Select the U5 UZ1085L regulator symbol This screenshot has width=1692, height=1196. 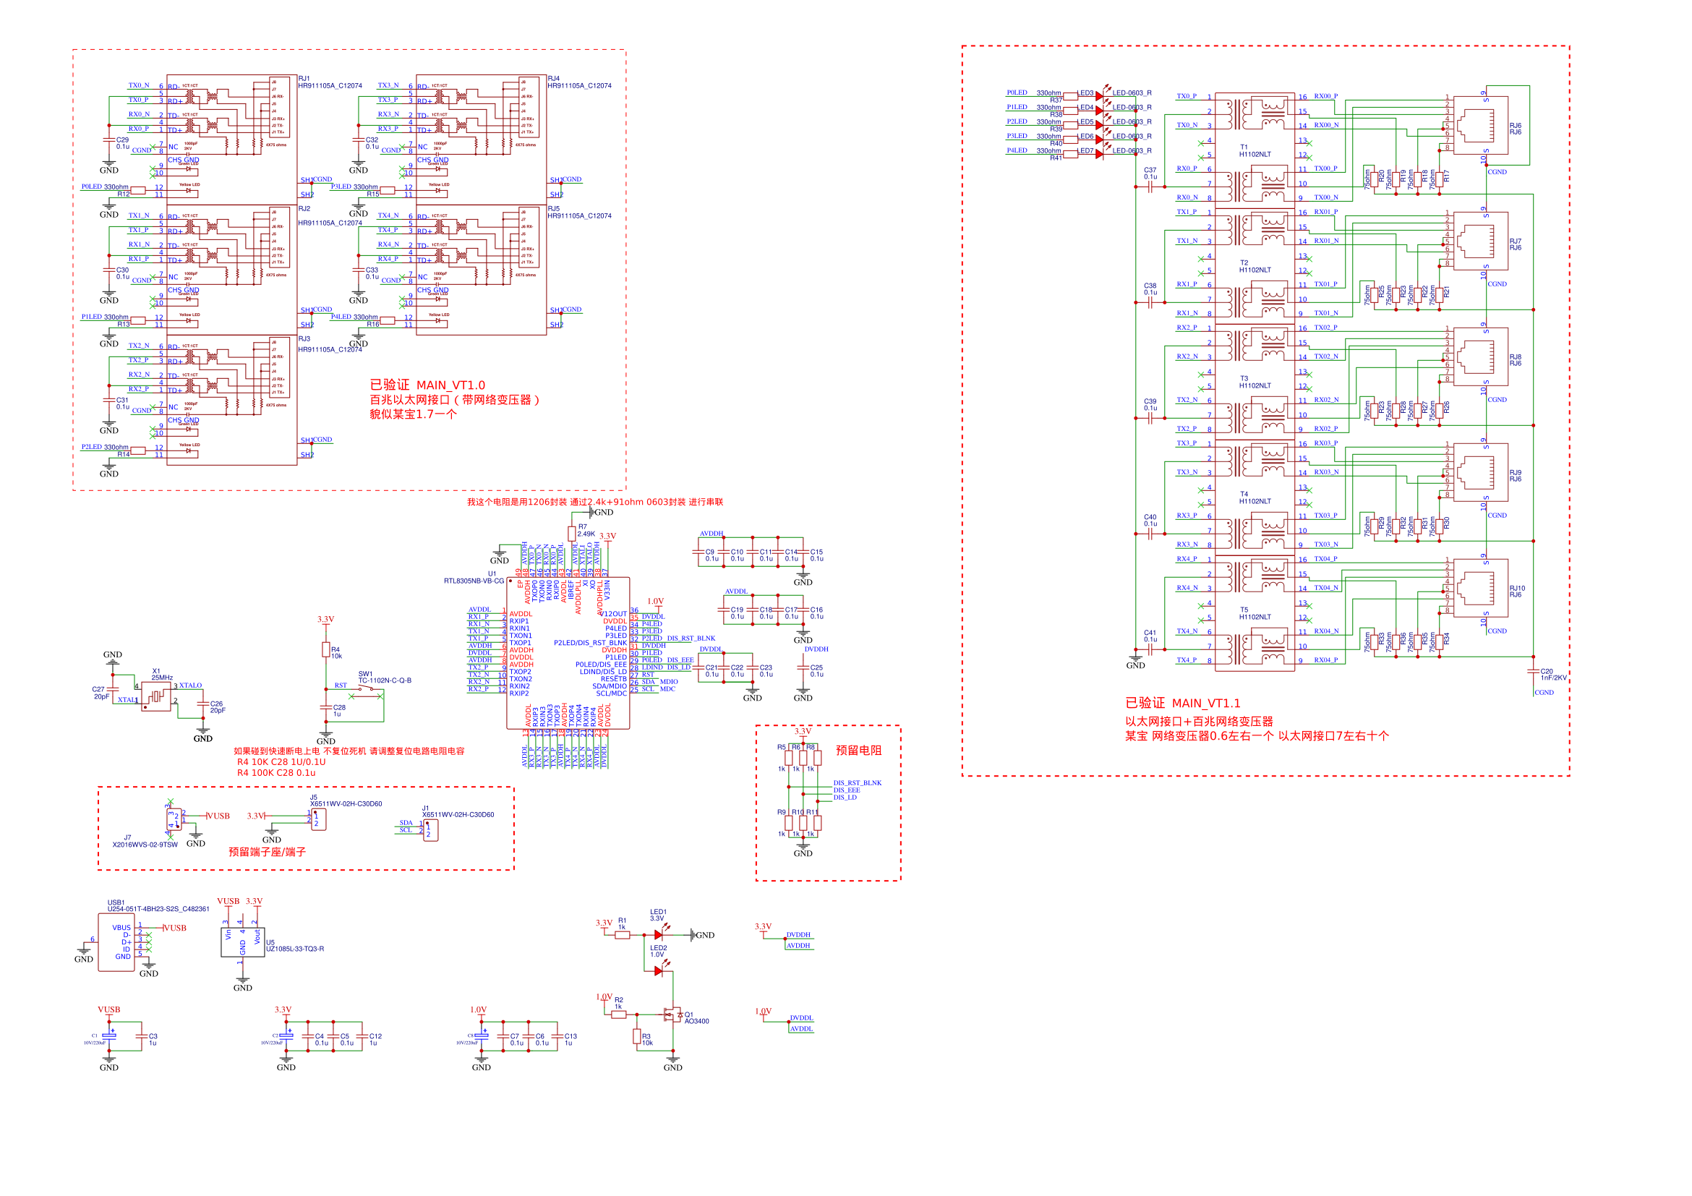242,941
